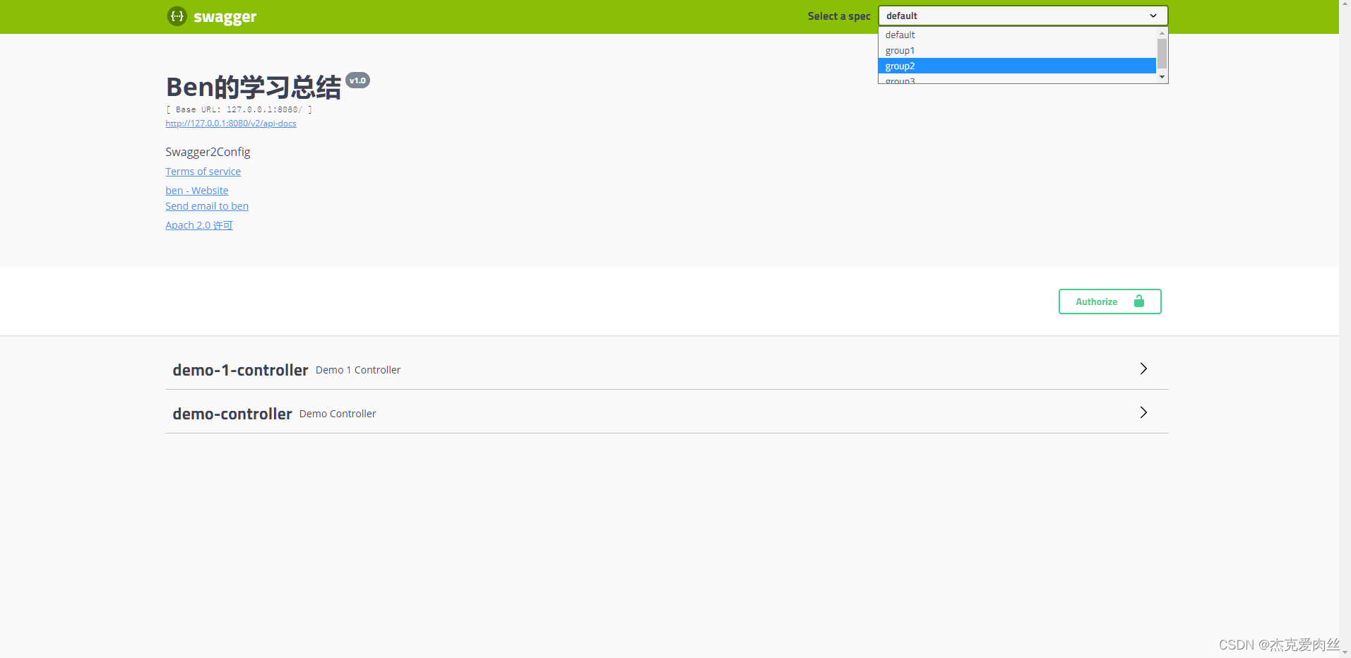Open the Select a spec dropdown

tap(1023, 16)
